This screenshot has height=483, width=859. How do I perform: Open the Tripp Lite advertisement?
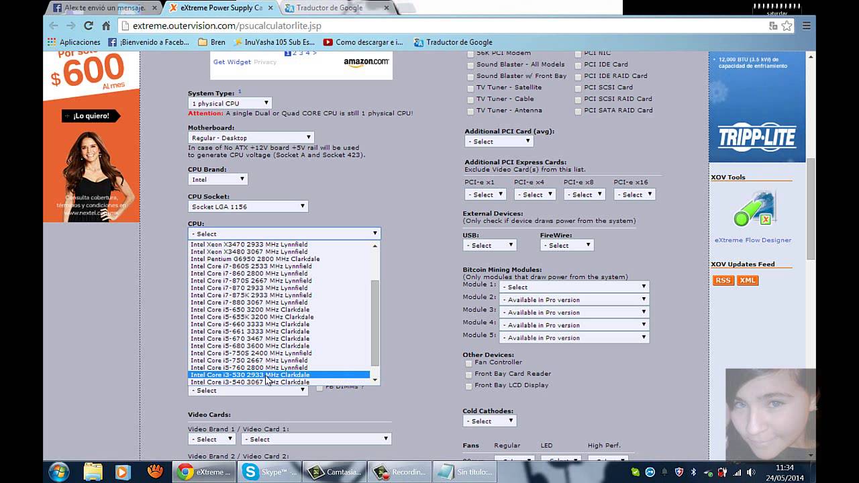(x=757, y=107)
